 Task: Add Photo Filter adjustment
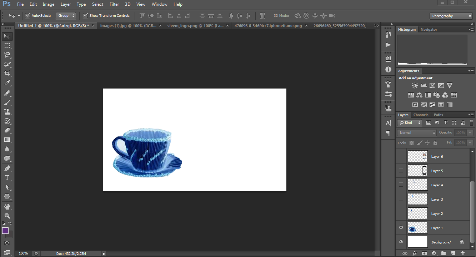click(x=436, y=95)
